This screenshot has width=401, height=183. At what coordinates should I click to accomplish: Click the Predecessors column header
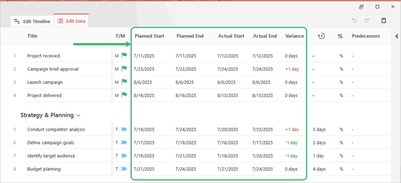tap(366, 36)
